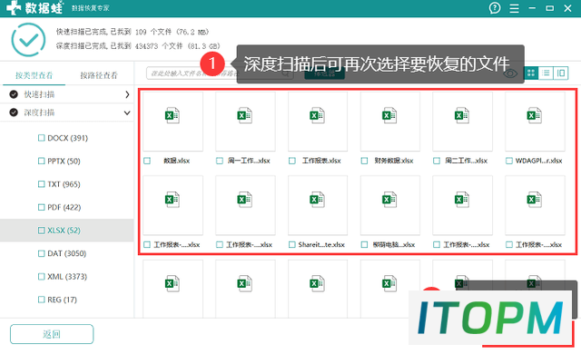Select the 周二工作...xlsx Excel thumbnail
Image resolution: width=581 pixels, height=354 pixels.
point(462,122)
